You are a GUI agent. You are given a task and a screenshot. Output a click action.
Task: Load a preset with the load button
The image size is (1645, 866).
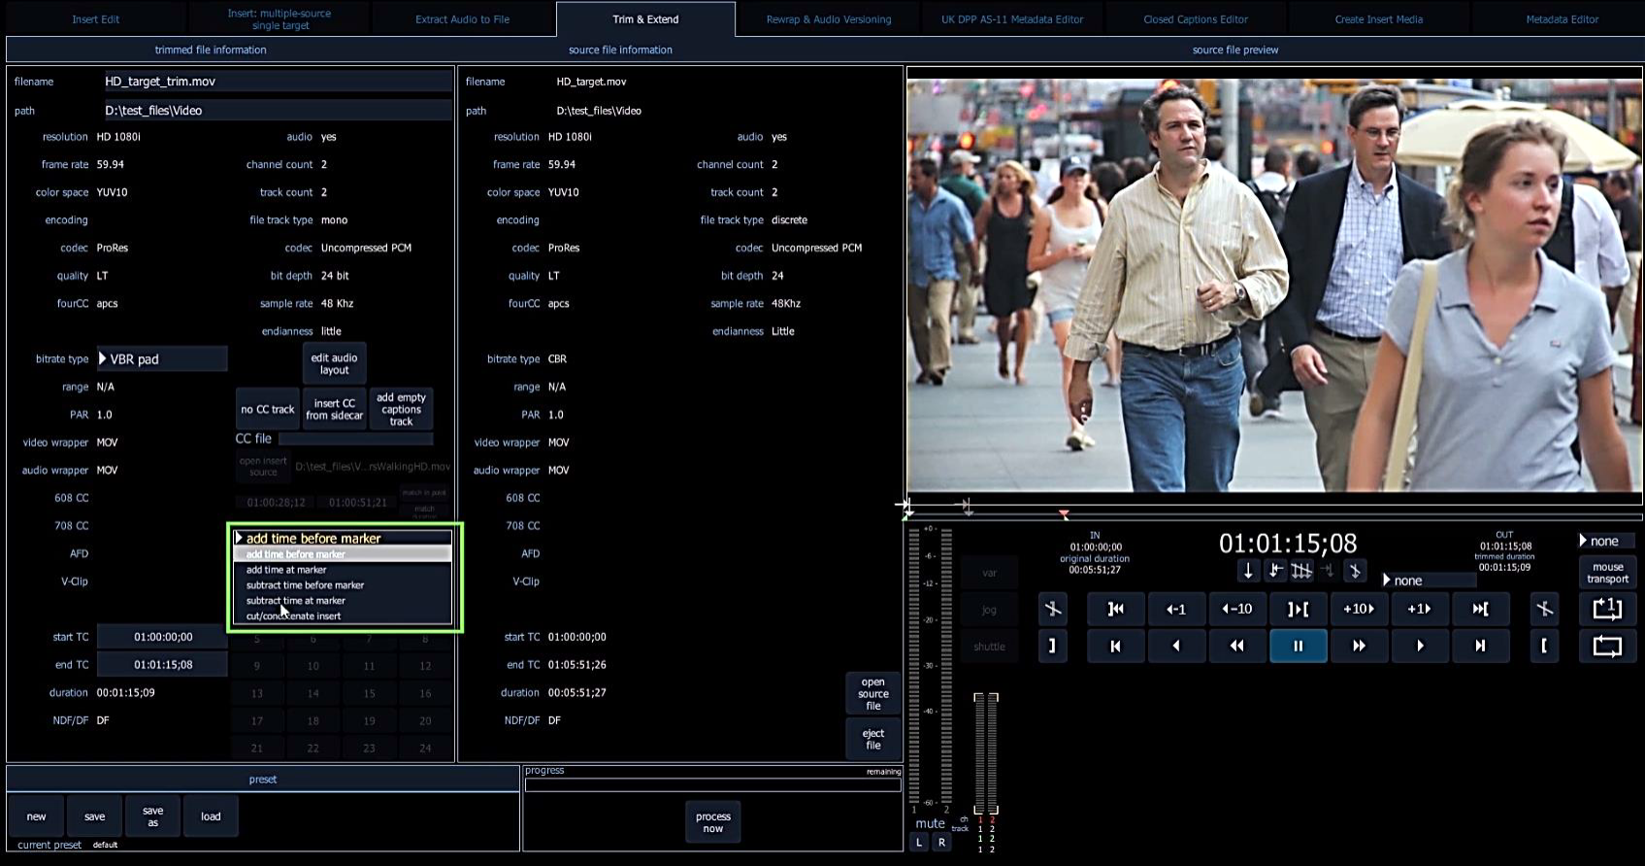211,816
